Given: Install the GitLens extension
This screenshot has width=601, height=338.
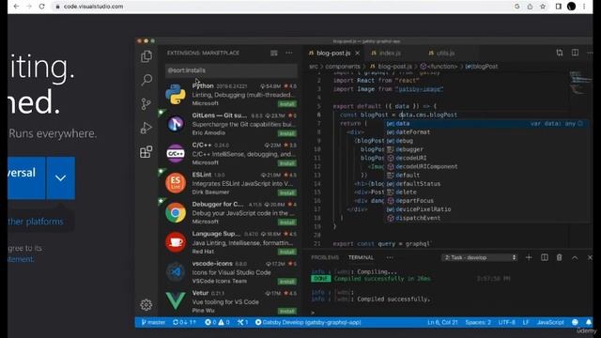Looking at the screenshot, I should click(287, 133).
